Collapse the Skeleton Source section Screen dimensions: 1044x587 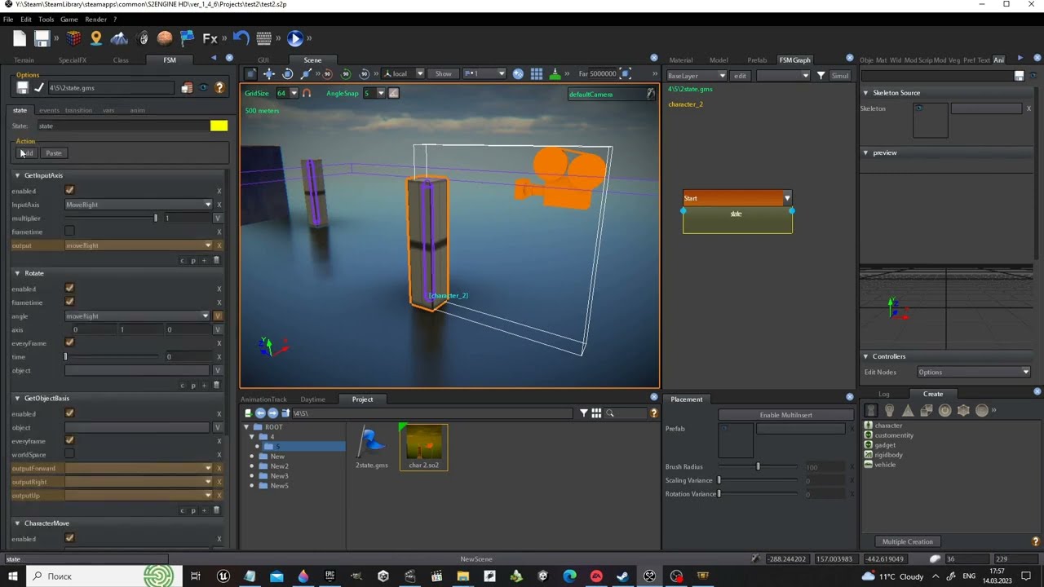[865, 93]
